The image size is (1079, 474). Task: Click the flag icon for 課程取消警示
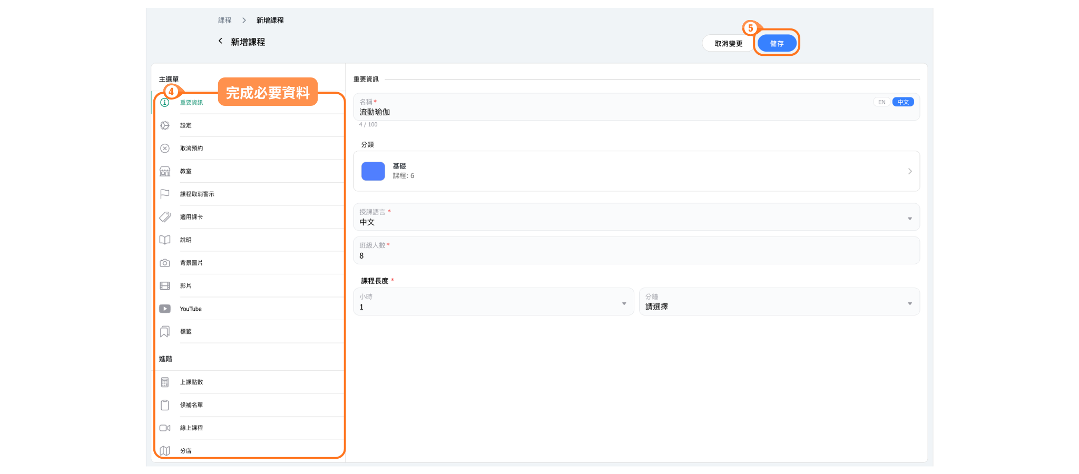tap(165, 194)
